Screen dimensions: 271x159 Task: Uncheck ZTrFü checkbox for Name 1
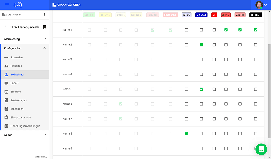[x=226, y=30]
